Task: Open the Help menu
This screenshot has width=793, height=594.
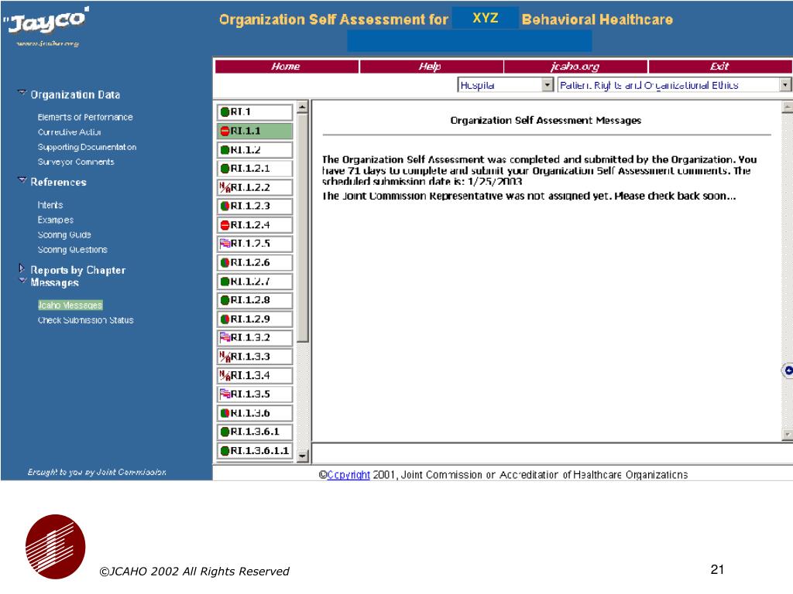Action: [431, 67]
